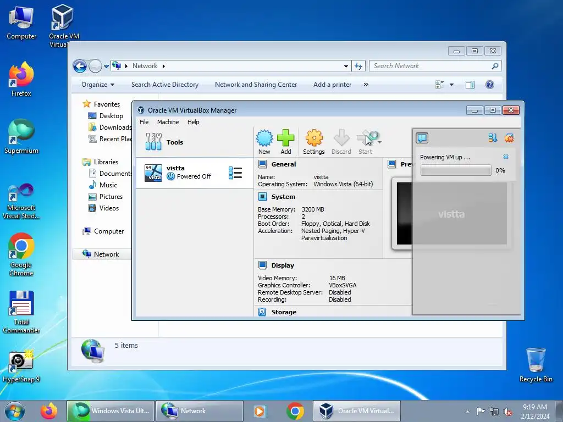
Task: Click the Display section header
Action: tap(283, 265)
